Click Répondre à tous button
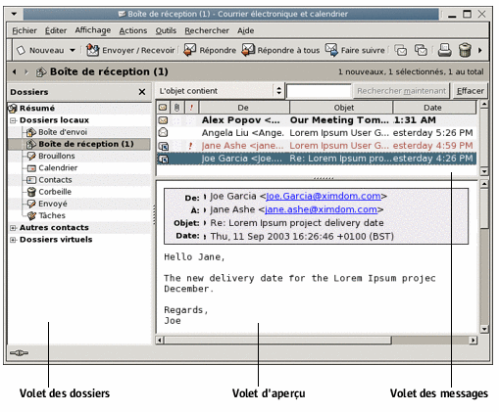499x412 pixels. coord(280,50)
